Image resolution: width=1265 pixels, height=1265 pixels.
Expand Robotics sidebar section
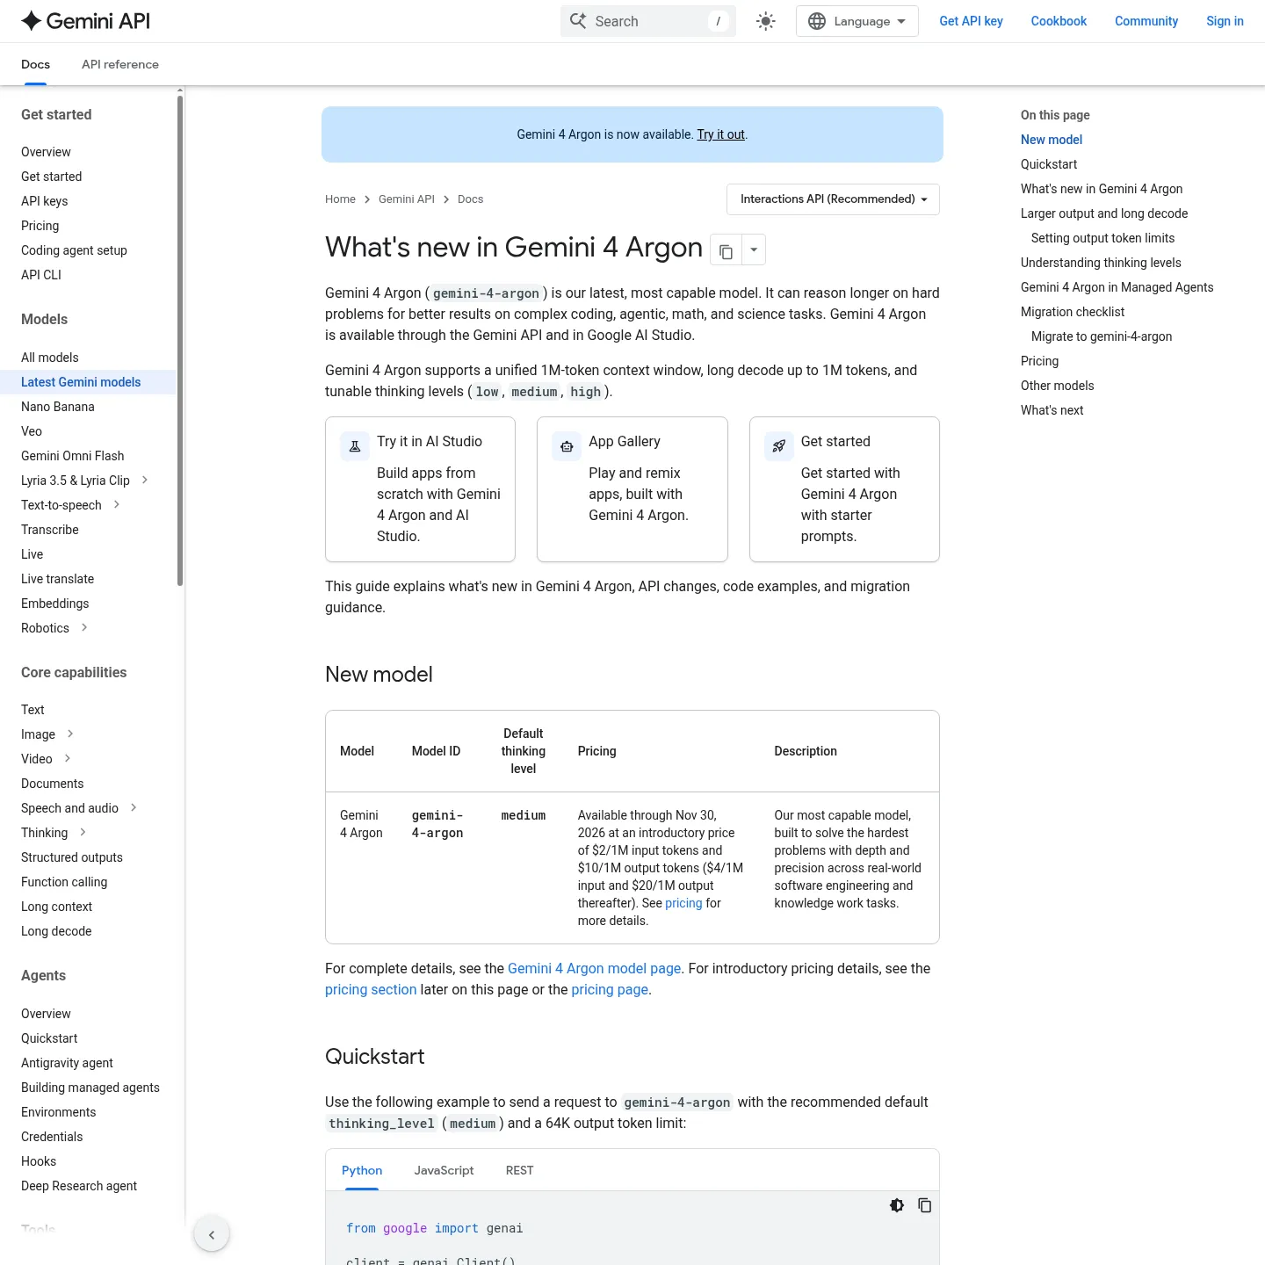pos(84,628)
